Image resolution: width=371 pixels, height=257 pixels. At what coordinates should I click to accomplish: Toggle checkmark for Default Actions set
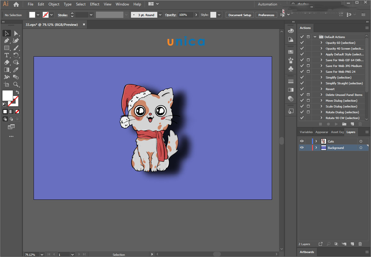[x=302, y=37]
